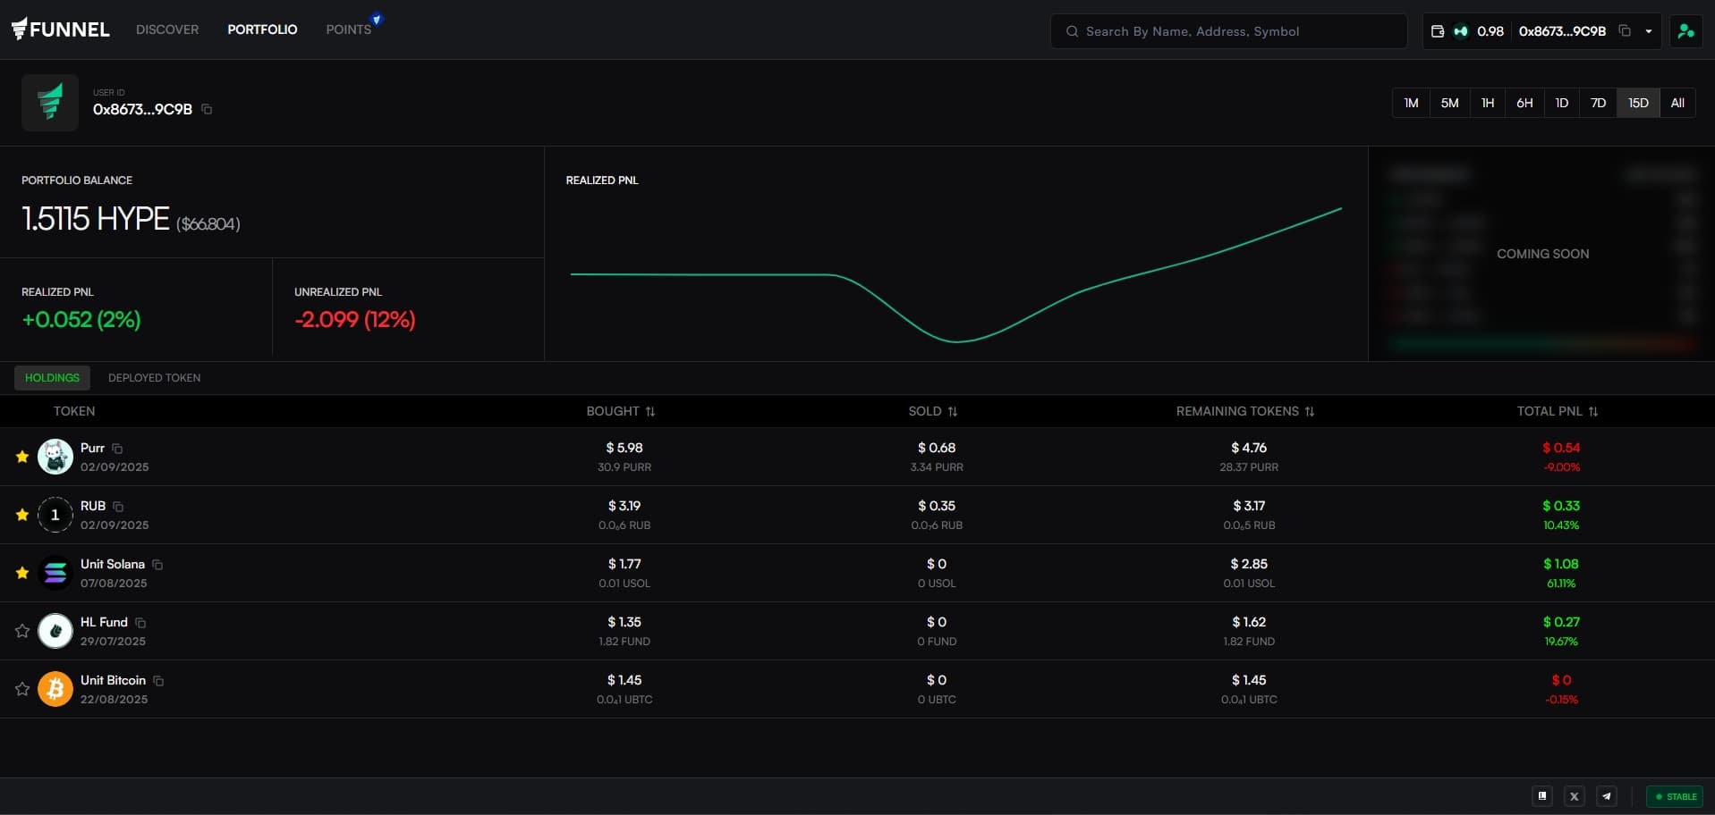Copy the Purr token address
The width and height of the screenshot is (1715, 815).
[117, 449]
